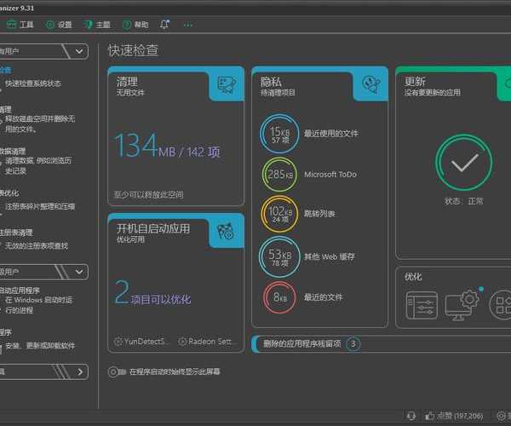511x426 pixels.
Task: Click the gear icon beside 设置
Action: pyautogui.click(x=50, y=25)
